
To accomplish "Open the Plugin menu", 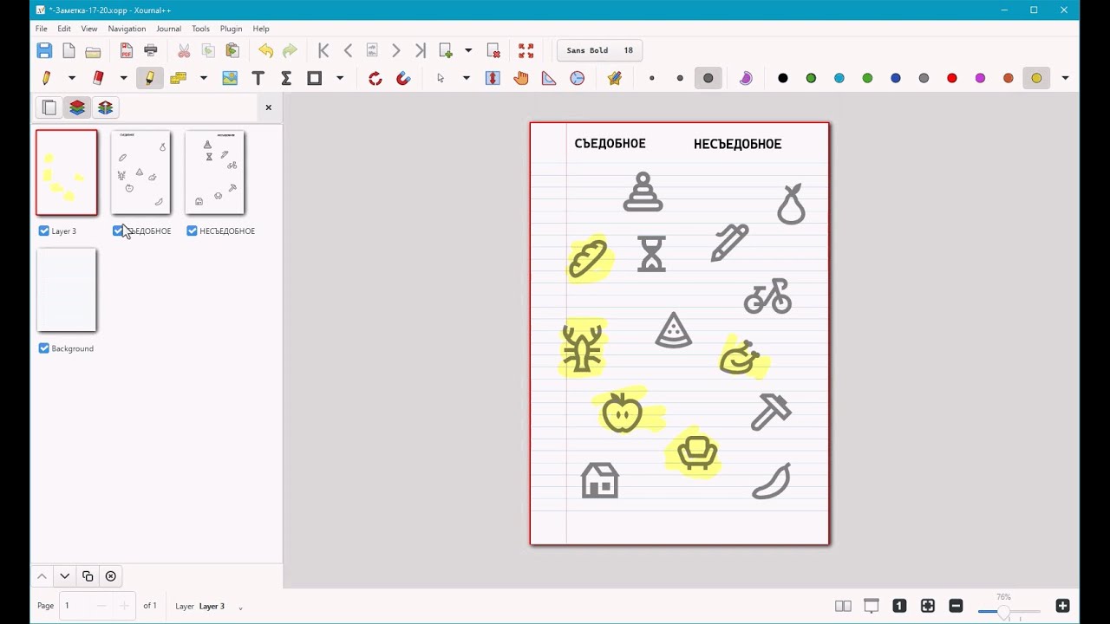I will tap(231, 29).
